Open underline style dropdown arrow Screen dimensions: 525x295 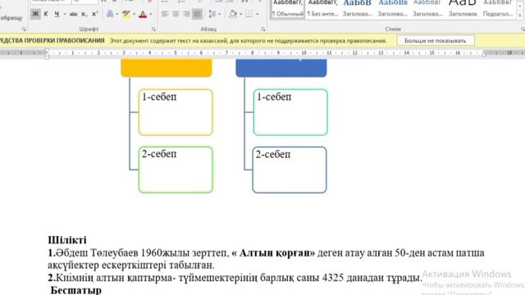point(65,14)
